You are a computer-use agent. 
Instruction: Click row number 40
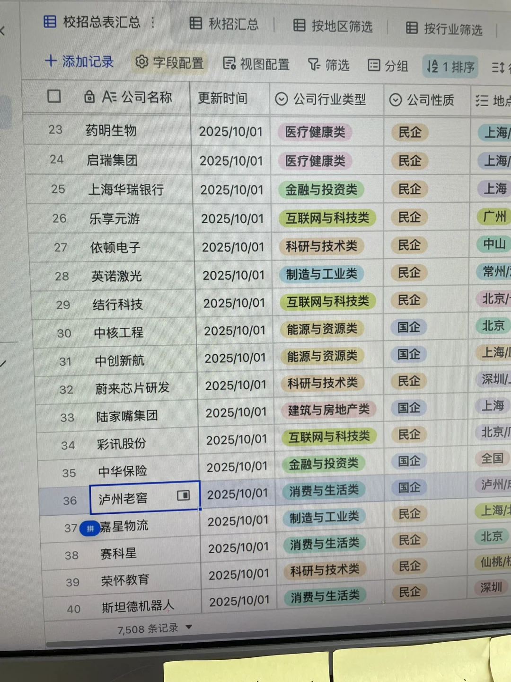[x=73, y=609]
